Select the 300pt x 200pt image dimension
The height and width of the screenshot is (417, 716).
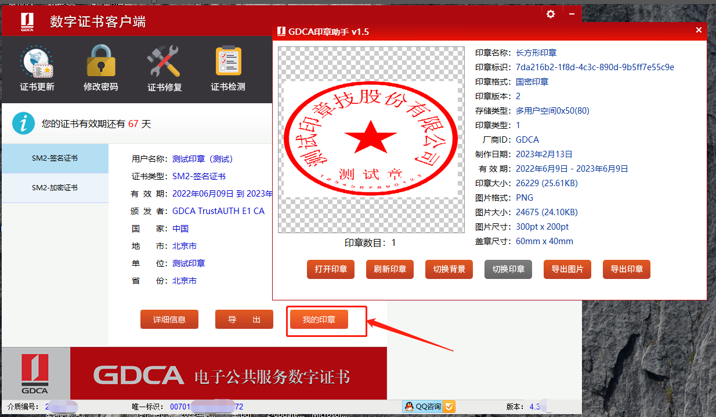[x=542, y=227]
